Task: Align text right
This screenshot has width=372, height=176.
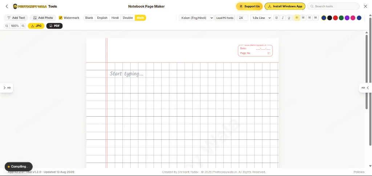Action: 309,18
